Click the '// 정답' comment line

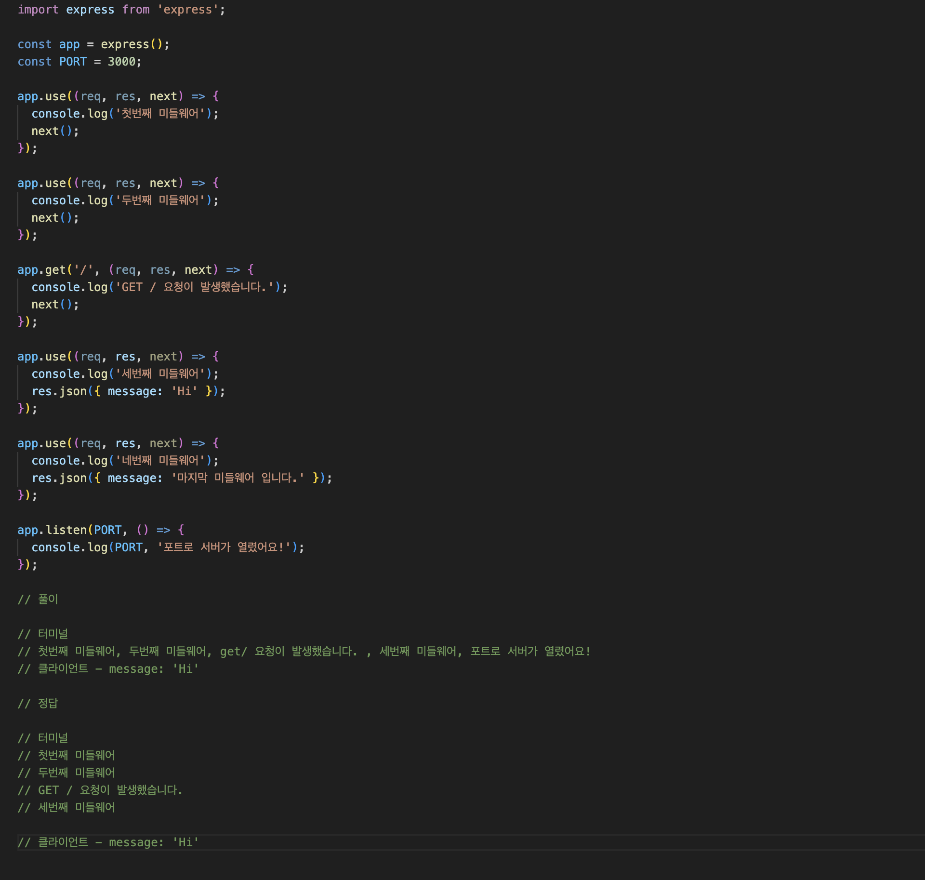click(38, 704)
